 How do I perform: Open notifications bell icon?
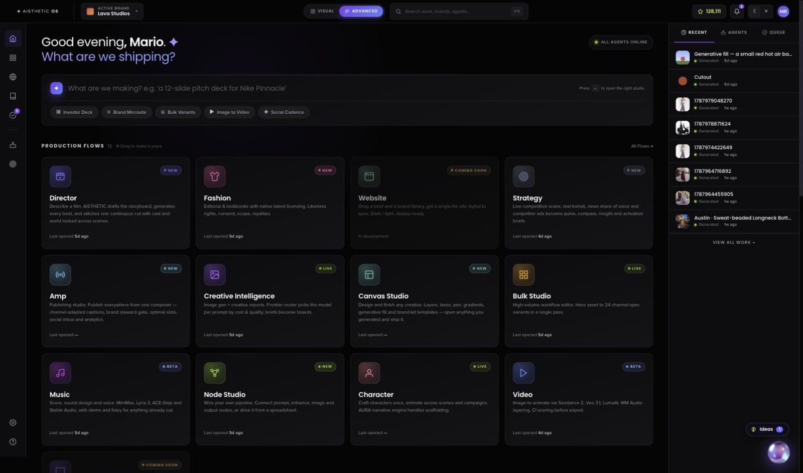737,11
